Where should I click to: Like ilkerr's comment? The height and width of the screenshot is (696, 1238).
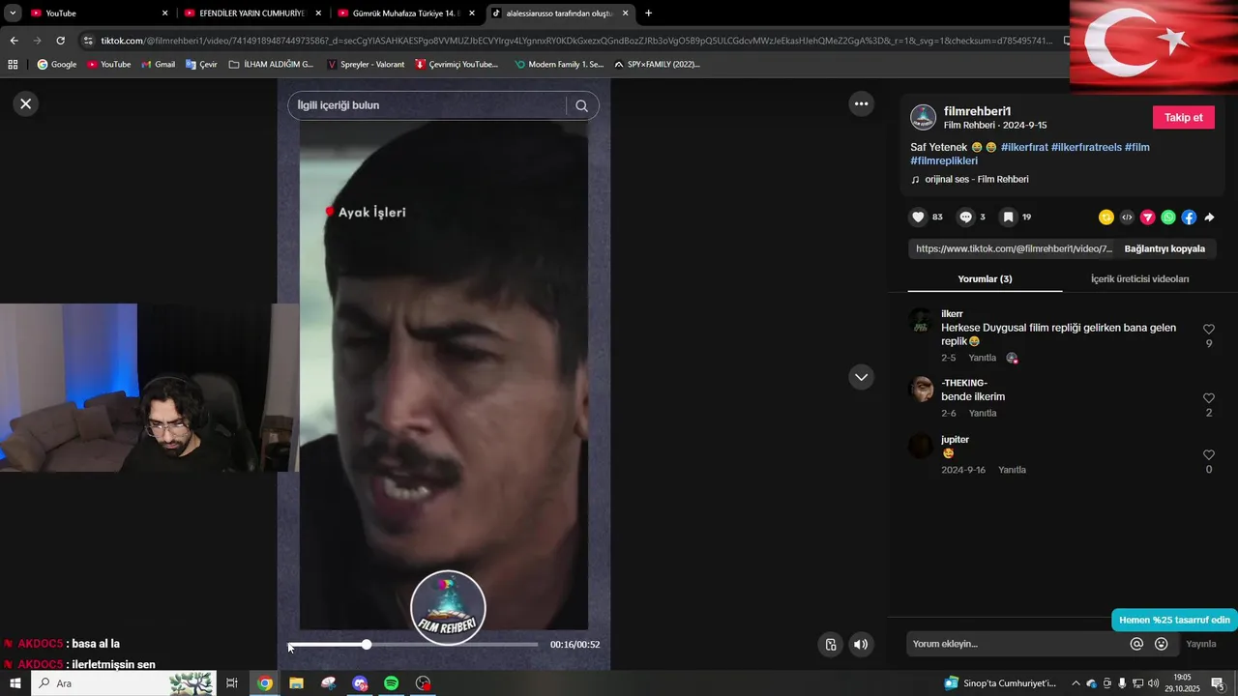click(x=1209, y=330)
